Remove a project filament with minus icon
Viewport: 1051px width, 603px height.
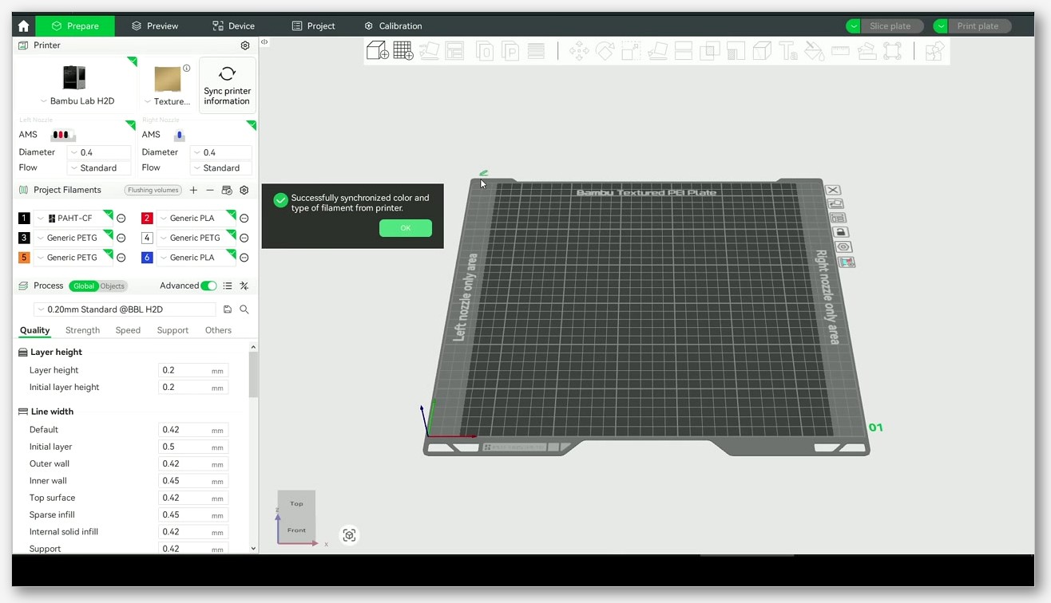(x=210, y=190)
